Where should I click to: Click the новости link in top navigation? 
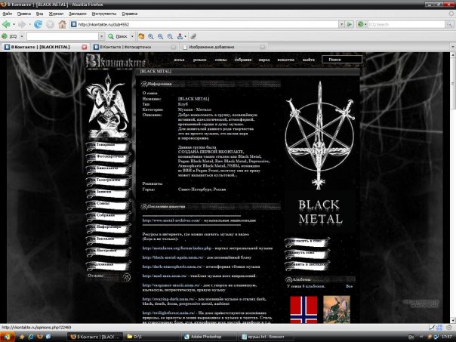tap(285, 59)
